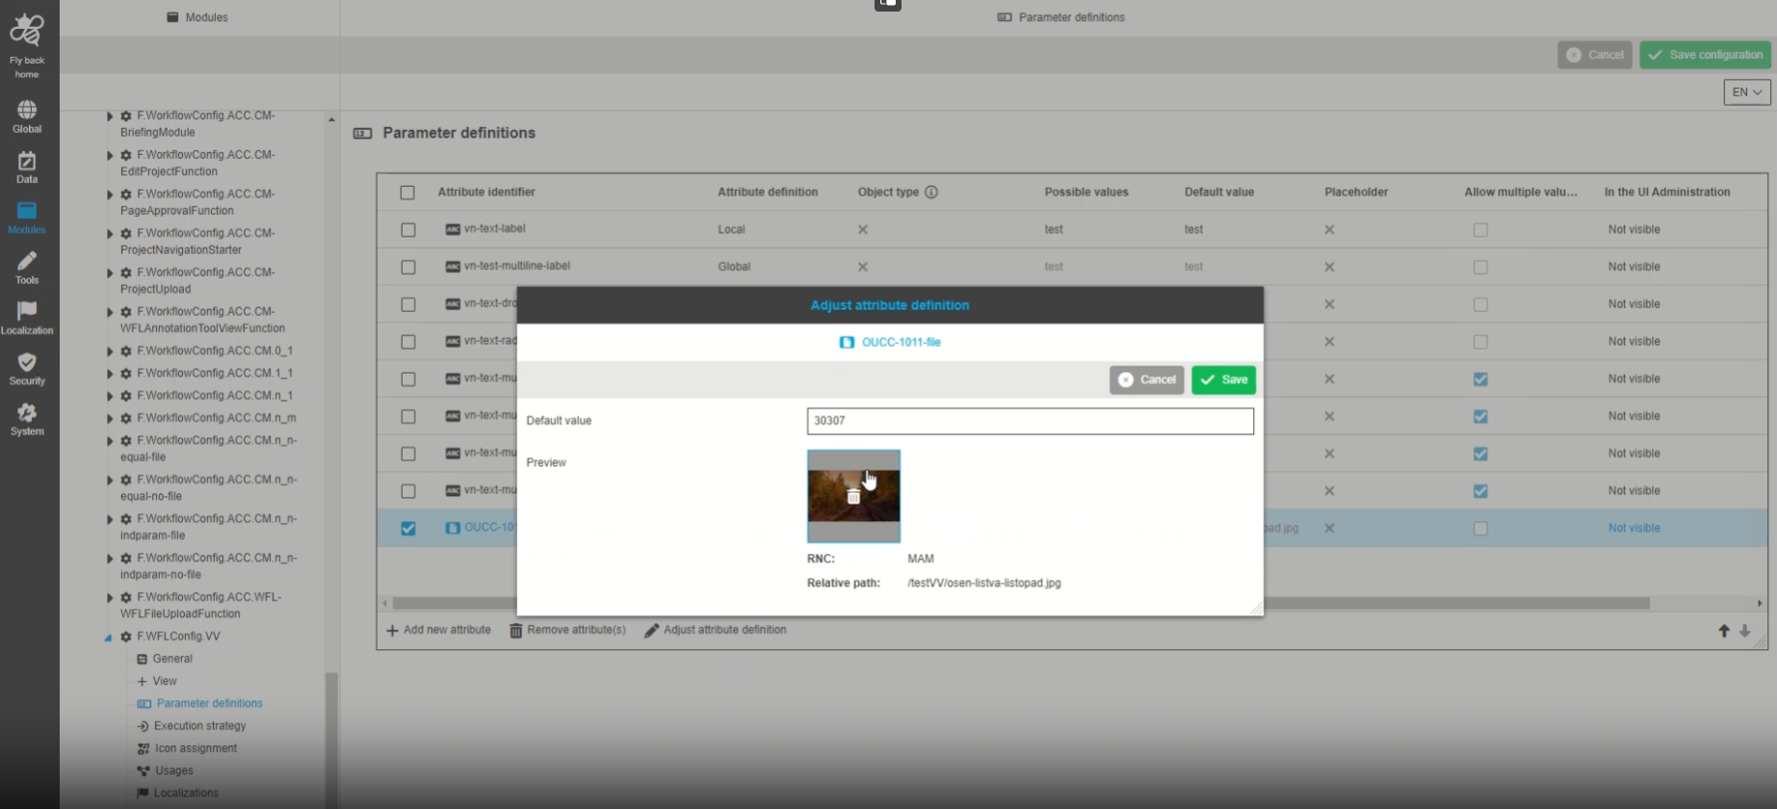This screenshot has height=809, width=1777.
Task: Check the vn-text-rad row selection checkbox
Action: (x=408, y=342)
